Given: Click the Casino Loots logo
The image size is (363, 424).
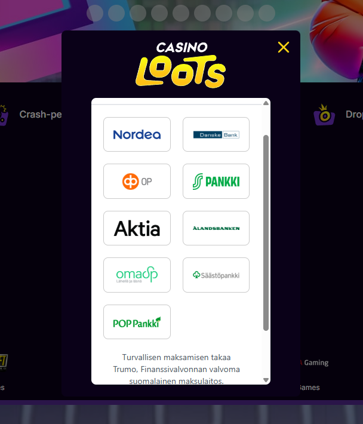Looking at the screenshot, I should (x=181, y=64).
